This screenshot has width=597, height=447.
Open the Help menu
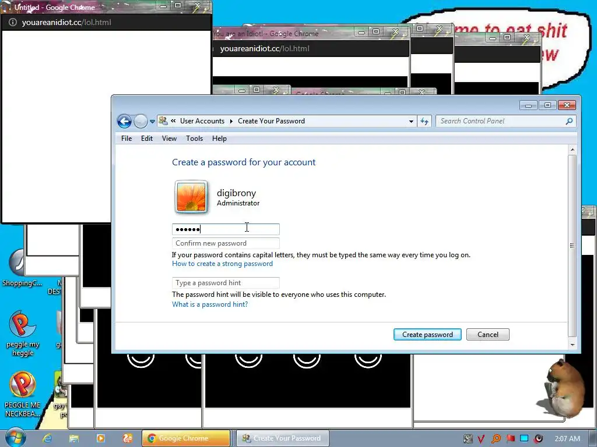(x=219, y=139)
